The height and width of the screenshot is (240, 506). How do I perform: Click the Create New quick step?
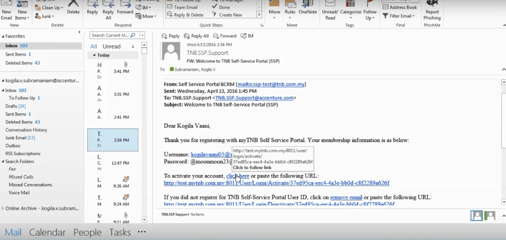tap(227, 15)
